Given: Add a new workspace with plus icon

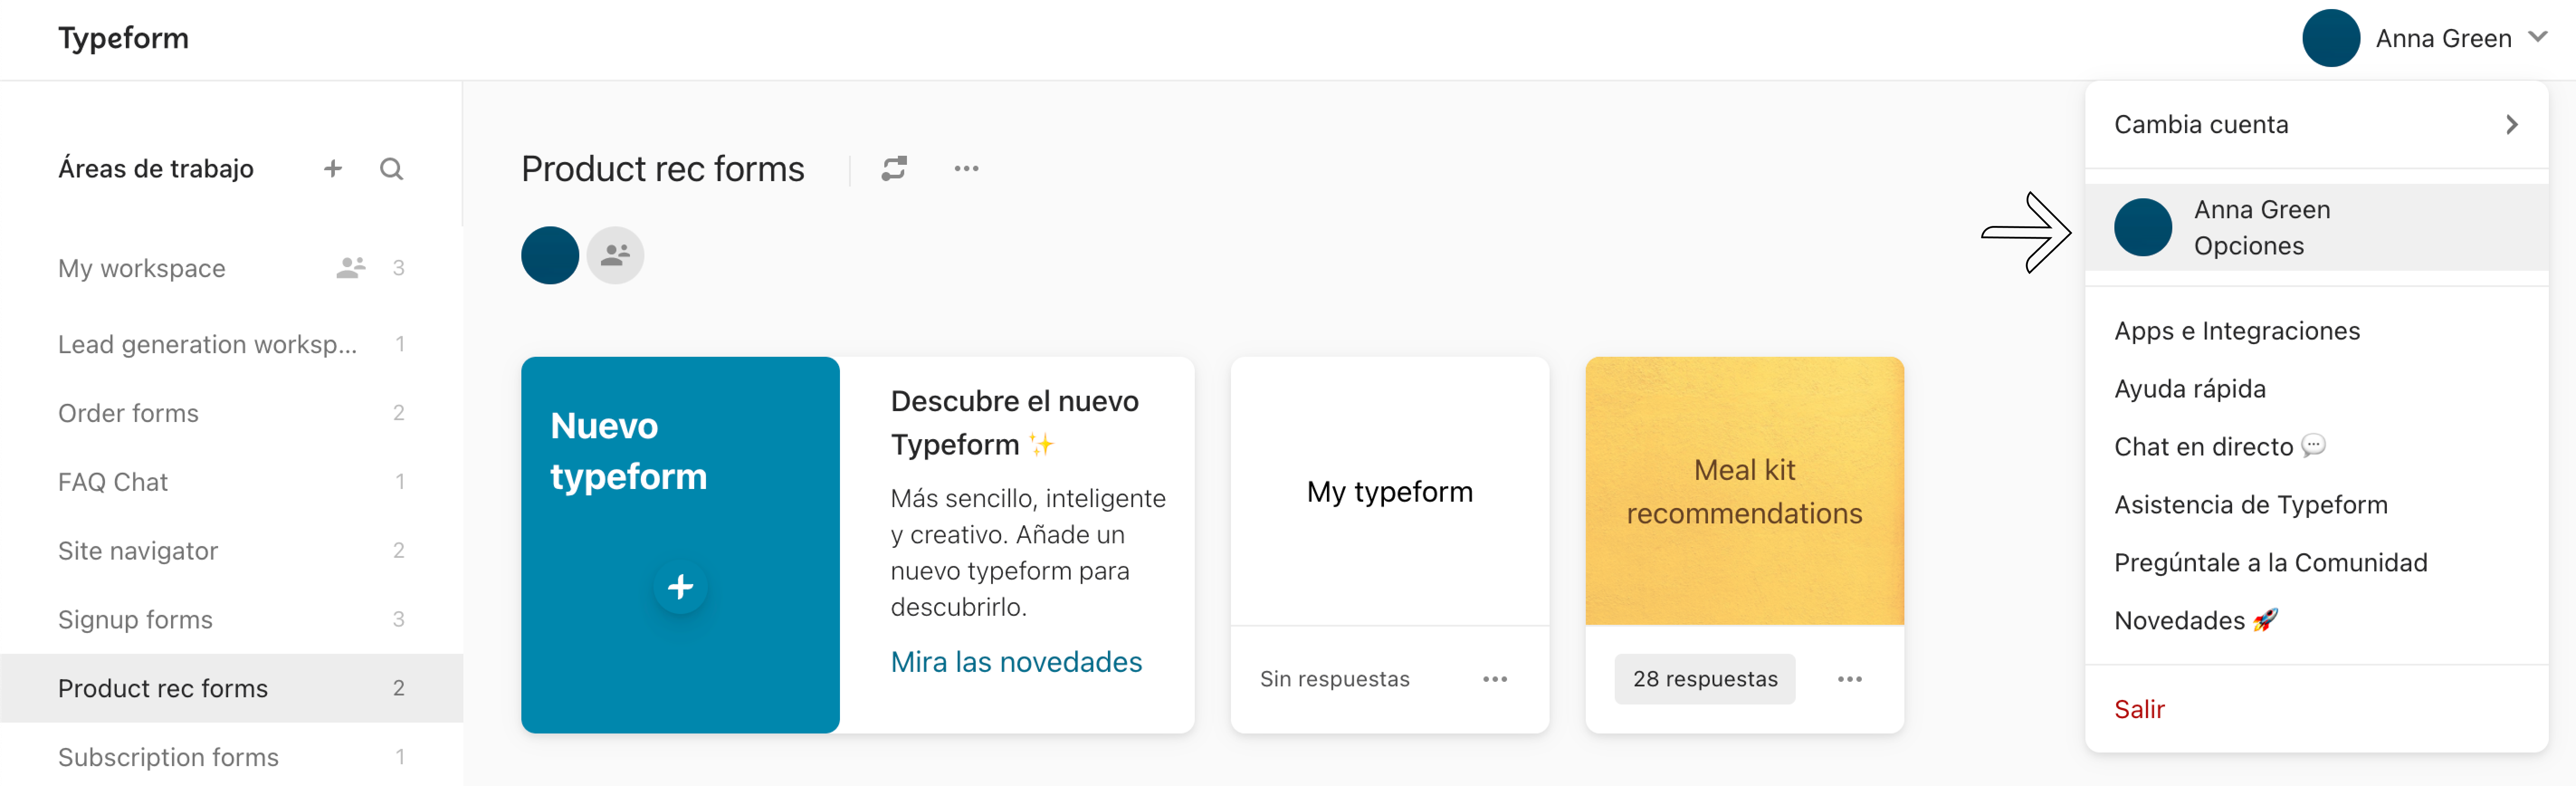Looking at the screenshot, I should (333, 168).
